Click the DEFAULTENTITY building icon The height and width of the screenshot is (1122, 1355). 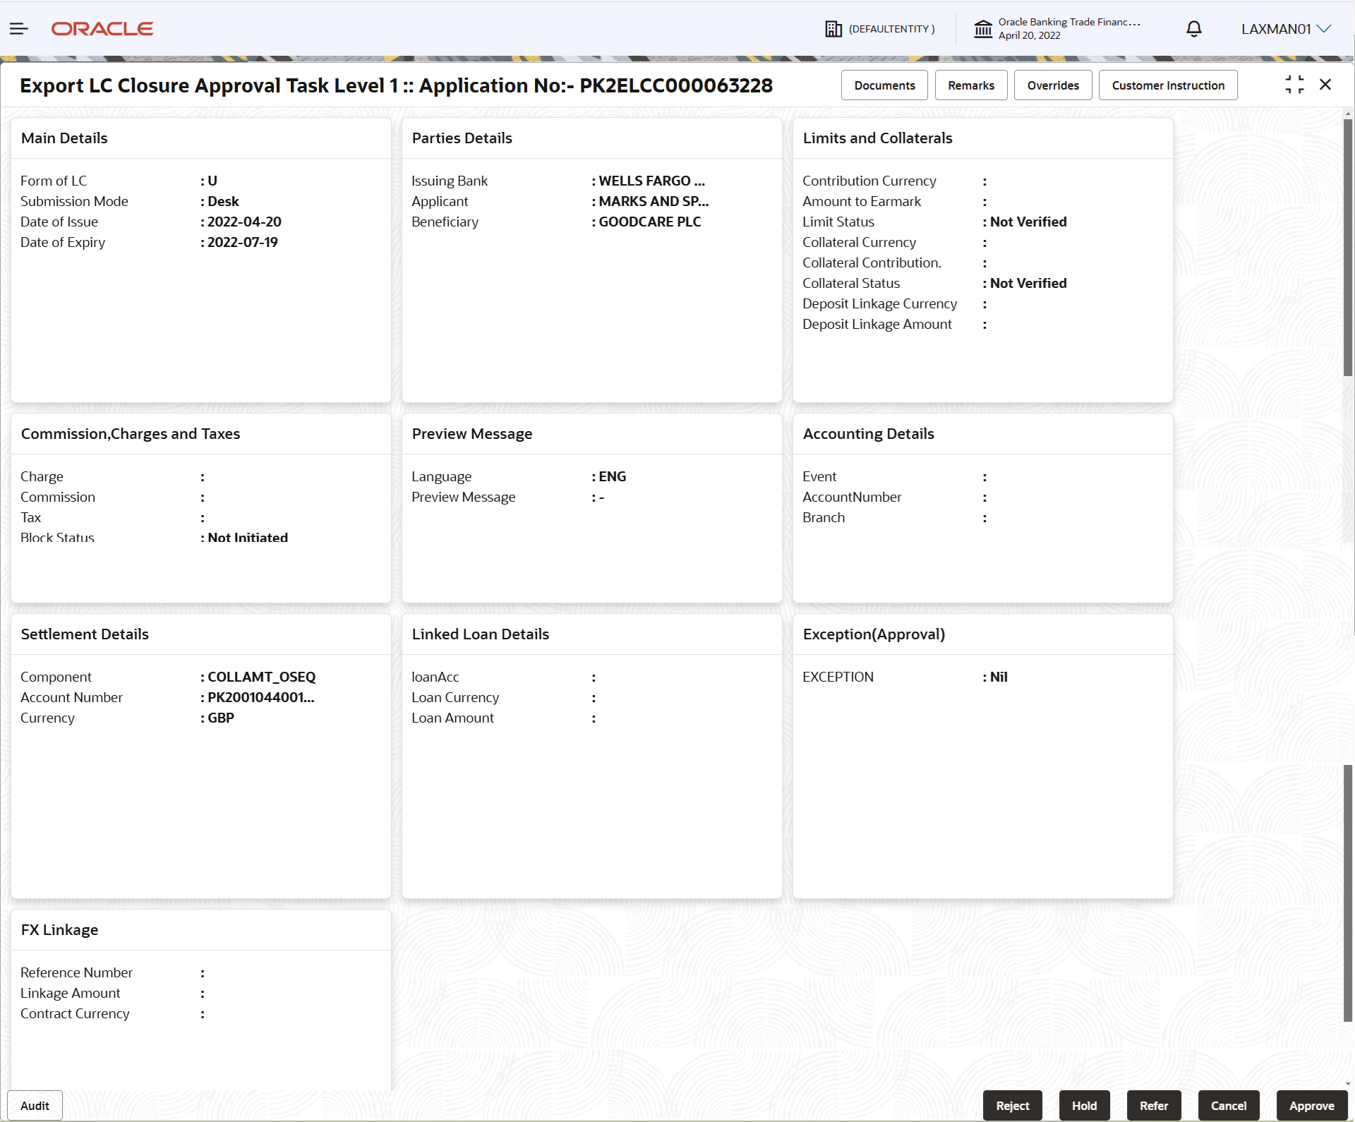tap(833, 28)
